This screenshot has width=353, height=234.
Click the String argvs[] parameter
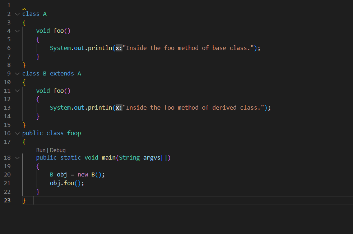tap(143, 157)
